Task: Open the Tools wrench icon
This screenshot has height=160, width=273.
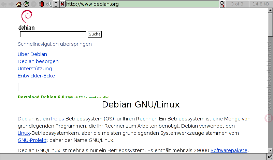Action: 49,4
